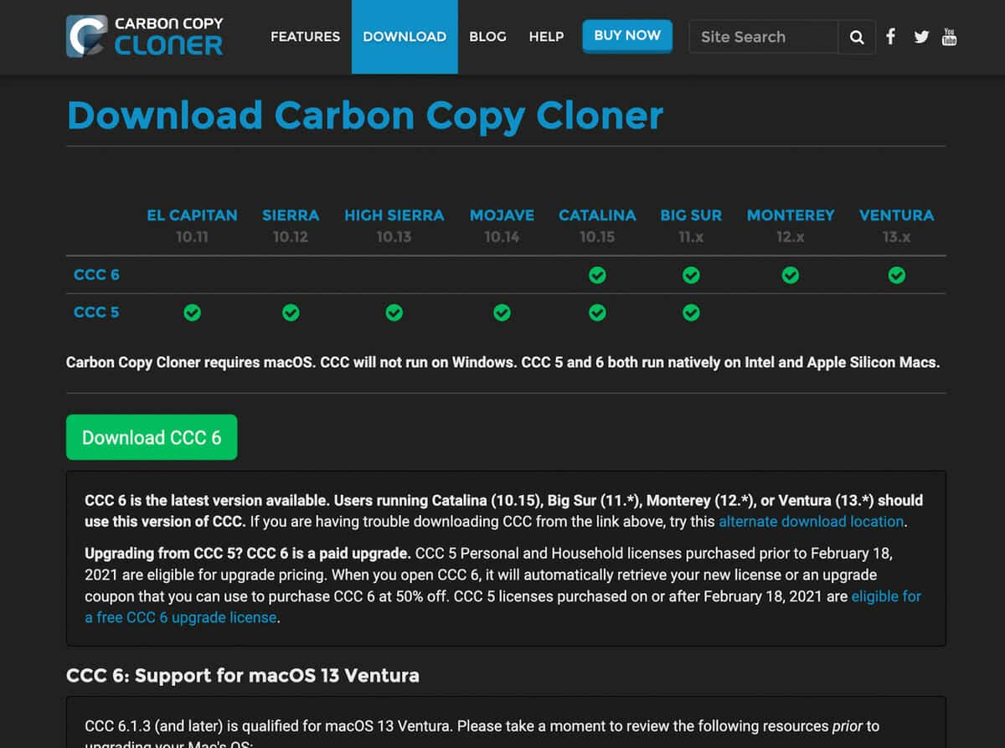Click the Carbon Copy Cloner logo
The image size is (1005, 748).
144,36
